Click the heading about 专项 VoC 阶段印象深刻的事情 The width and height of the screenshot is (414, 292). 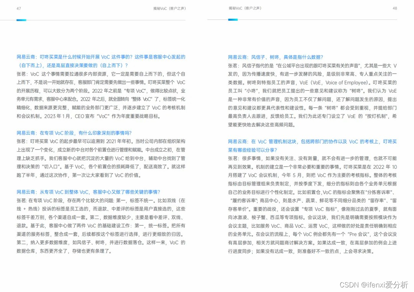pyautogui.click(x=75, y=133)
